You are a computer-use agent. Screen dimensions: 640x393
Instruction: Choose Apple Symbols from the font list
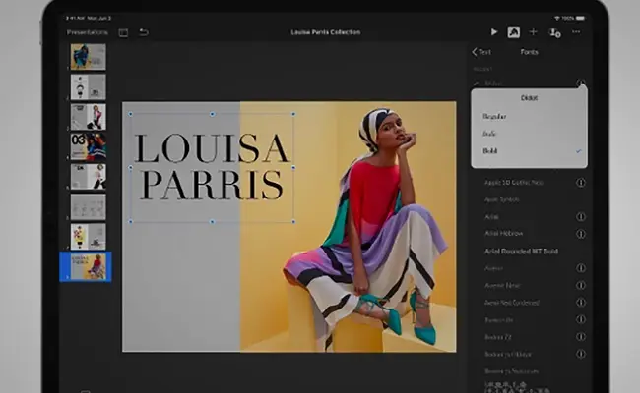coord(503,199)
